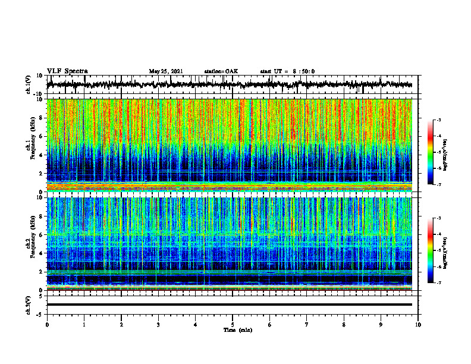
Task: Click inside the ch.2 spectrogram panel
Action: pyautogui.click(x=229, y=244)
